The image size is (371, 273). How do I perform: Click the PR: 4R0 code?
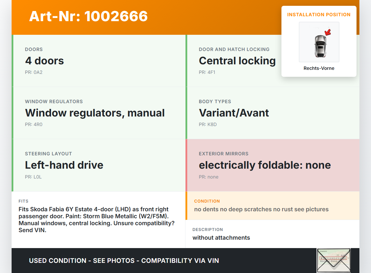click(x=34, y=125)
